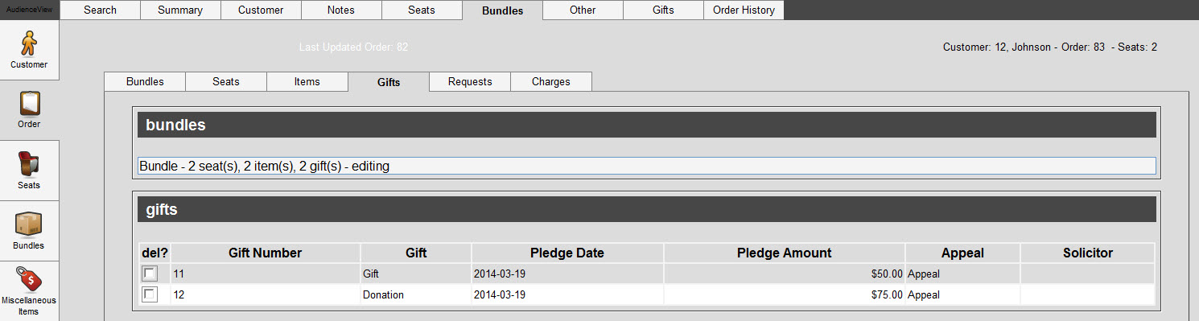Screen dimensions: 1199x321
Task: Click the Gift Number column header
Action: (x=266, y=253)
